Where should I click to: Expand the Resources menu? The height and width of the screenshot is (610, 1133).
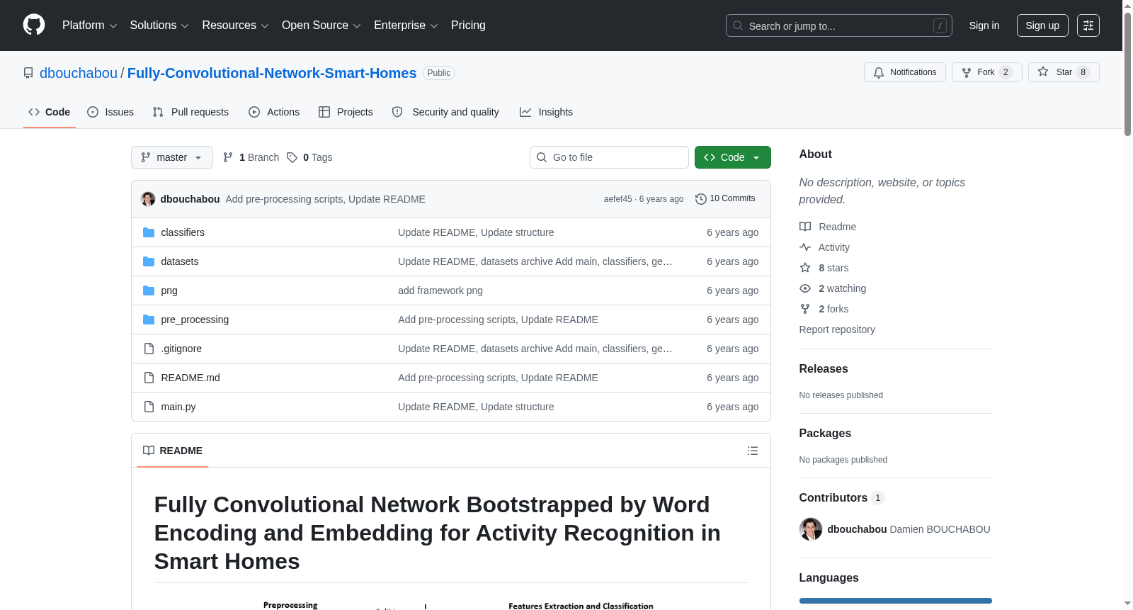[x=235, y=26]
